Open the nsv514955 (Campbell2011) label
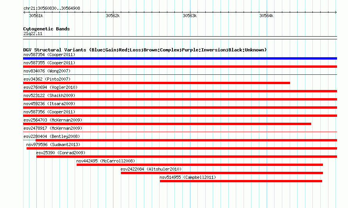This screenshot has height=208, width=348. click(188, 177)
